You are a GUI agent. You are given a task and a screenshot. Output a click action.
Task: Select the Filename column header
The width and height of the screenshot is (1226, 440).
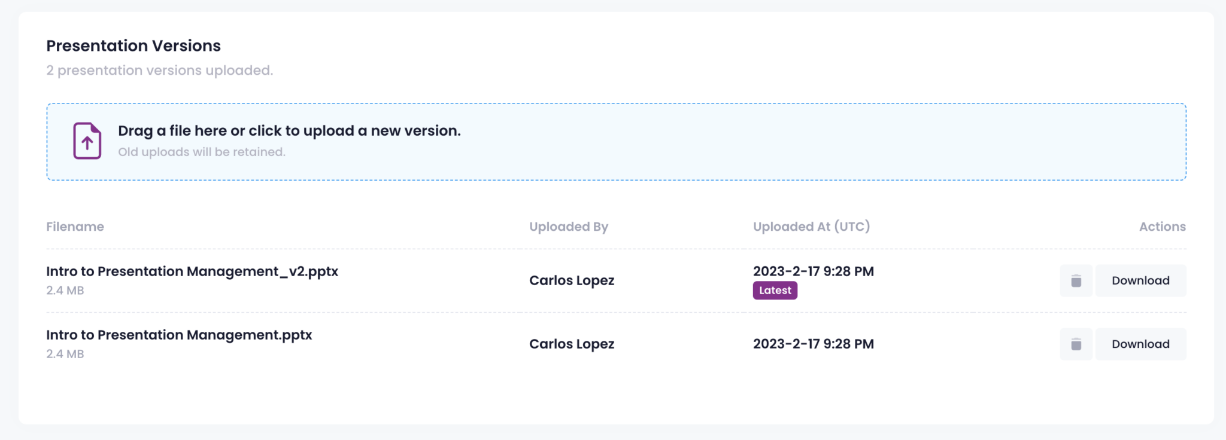click(75, 227)
